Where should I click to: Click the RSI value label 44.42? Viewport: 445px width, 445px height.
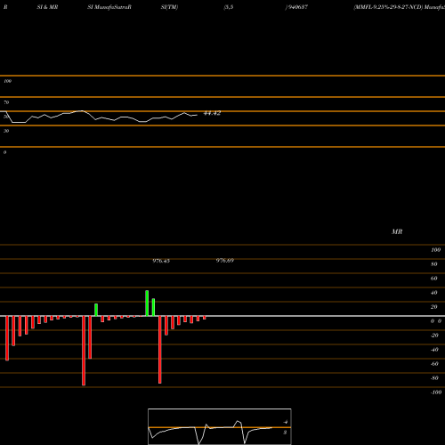(x=212, y=113)
